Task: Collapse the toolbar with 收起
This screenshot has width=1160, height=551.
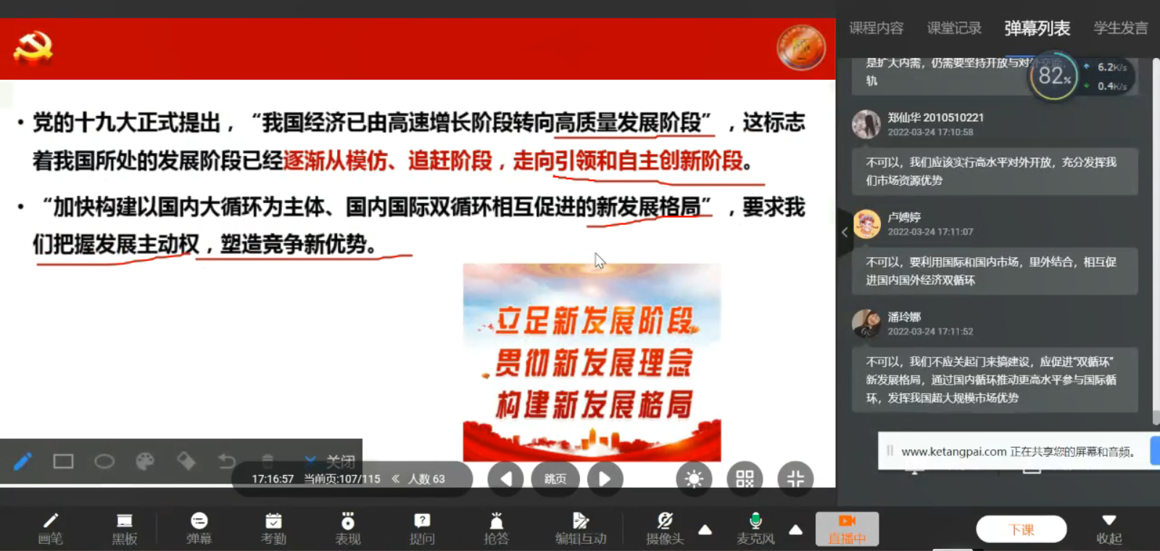Action: (1109, 529)
